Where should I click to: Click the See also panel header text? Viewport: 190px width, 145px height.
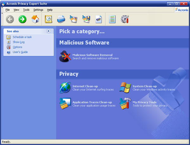click(13, 31)
